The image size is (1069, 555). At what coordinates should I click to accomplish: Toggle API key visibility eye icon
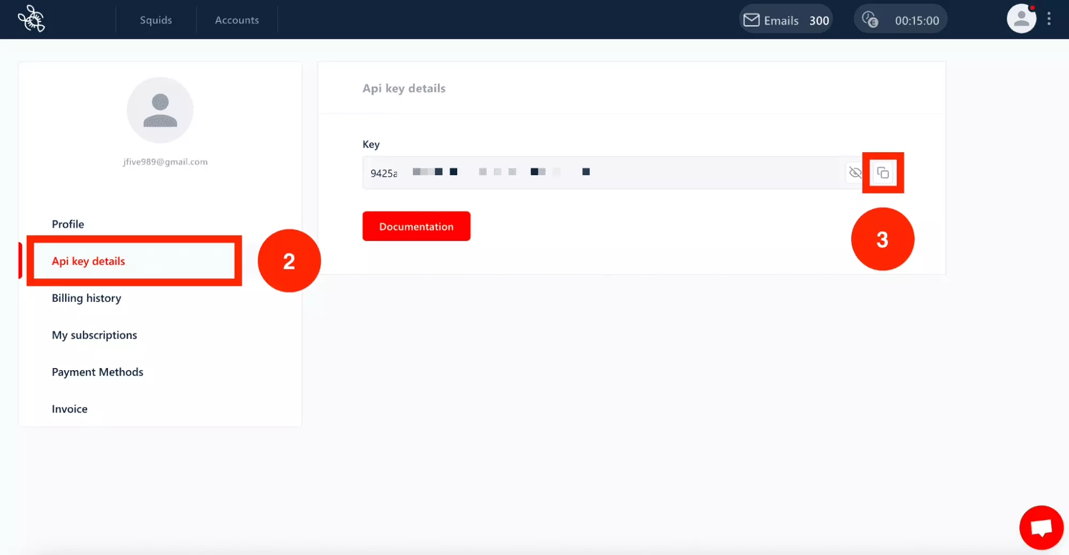(x=855, y=173)
